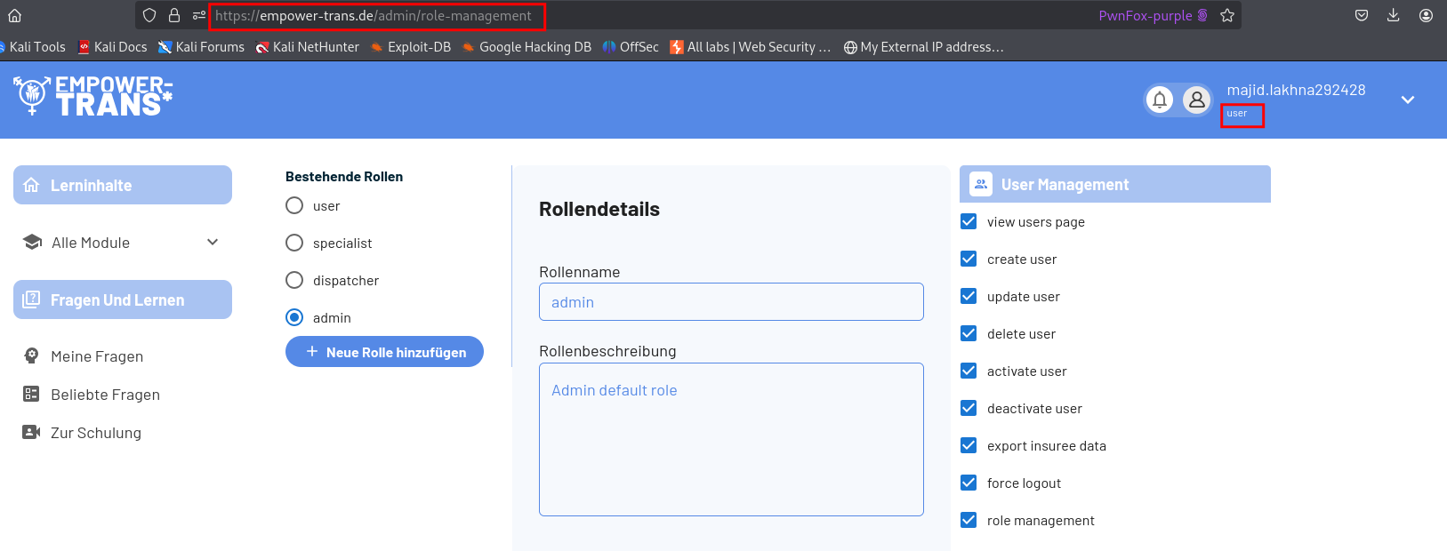Open the site permissions icon in address bar
This screenshot has width=1447, height=551.
click(x=199, y=15)
